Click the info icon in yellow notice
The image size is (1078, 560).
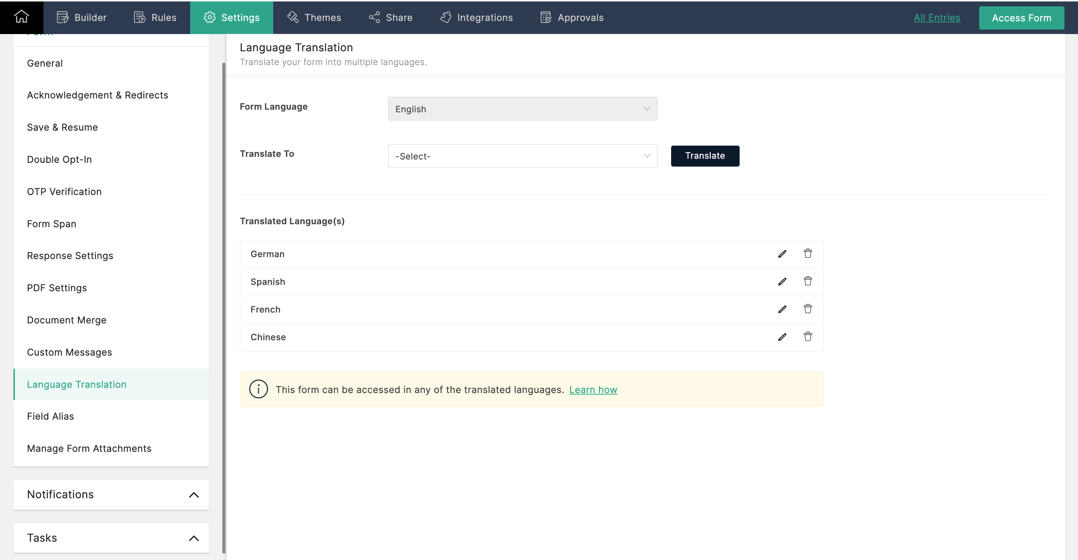pos(258,389)
